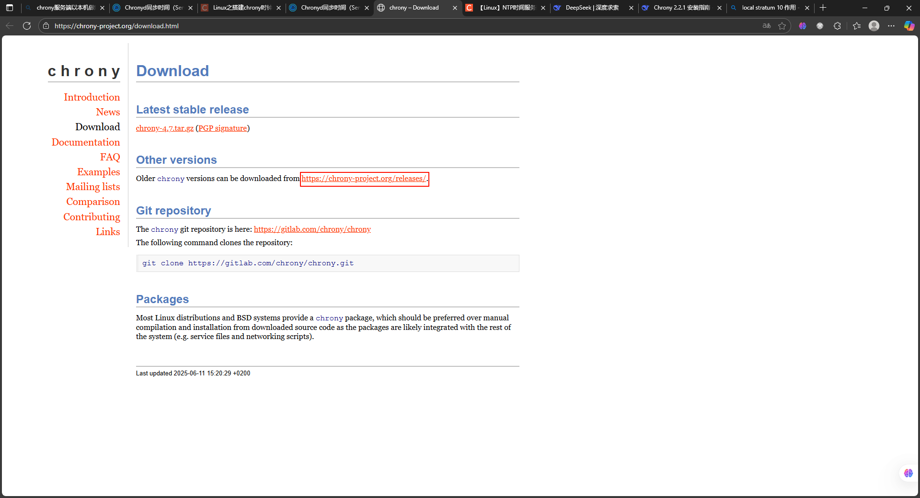This screenshot has width=920, height=498.
Task: Close the Chrony 2.2.1 安装指南 tab
Action: [x=719, y=8]
